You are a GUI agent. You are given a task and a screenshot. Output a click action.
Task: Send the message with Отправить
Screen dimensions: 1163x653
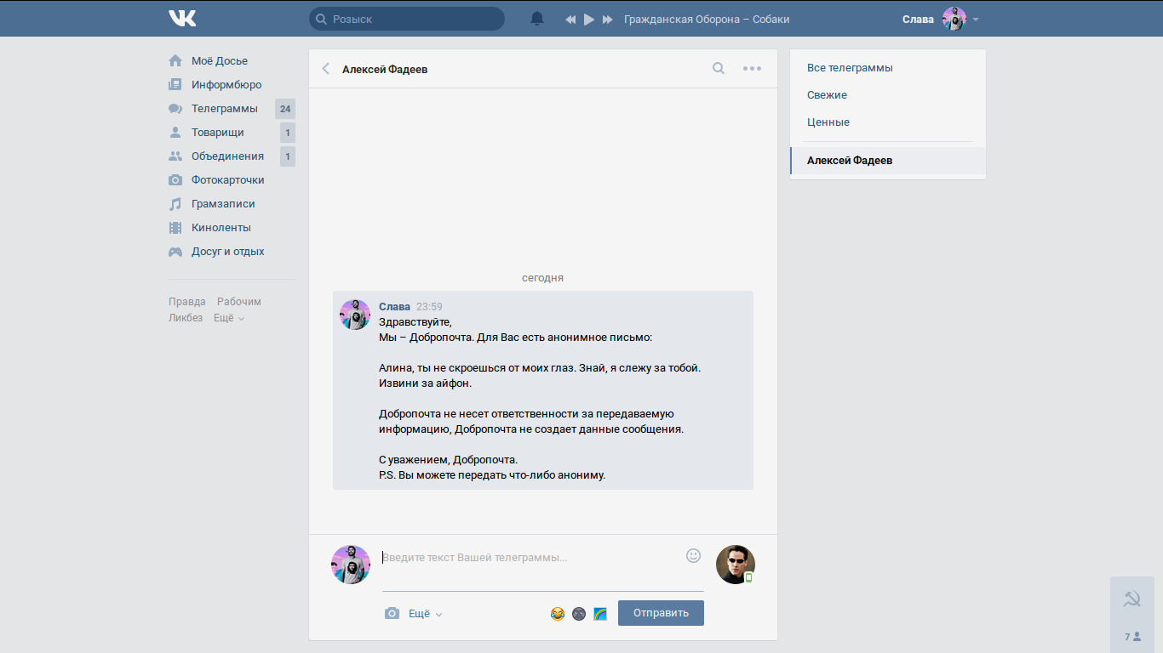point(661,613)
